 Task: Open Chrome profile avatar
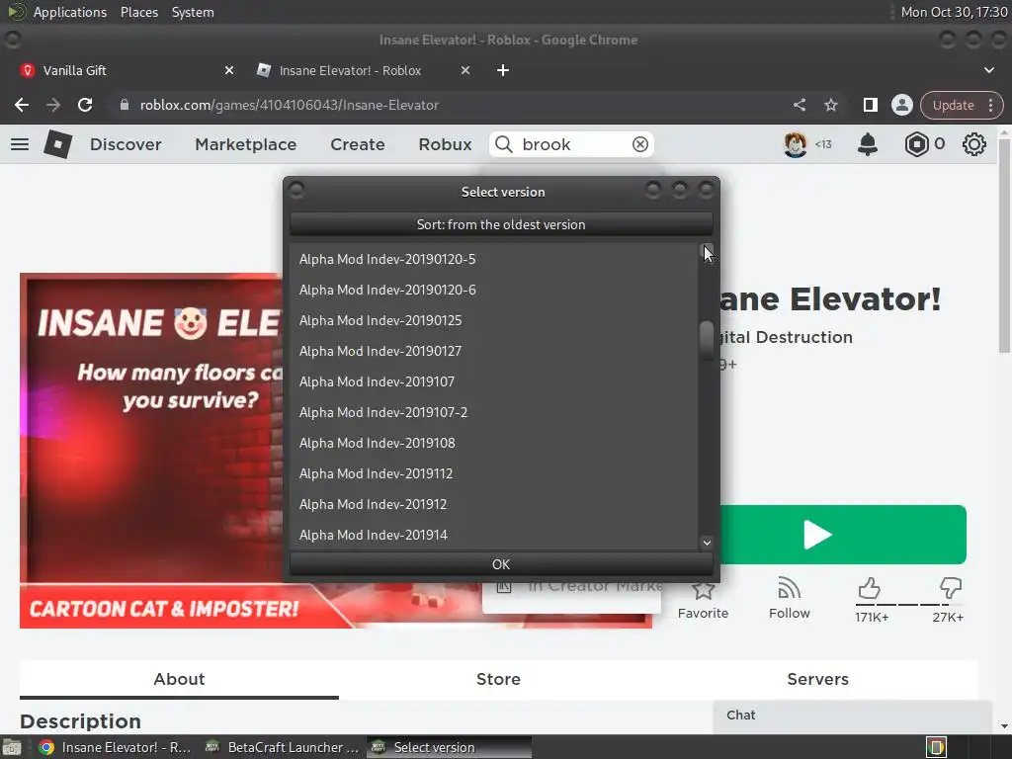(x=901, y=105)
